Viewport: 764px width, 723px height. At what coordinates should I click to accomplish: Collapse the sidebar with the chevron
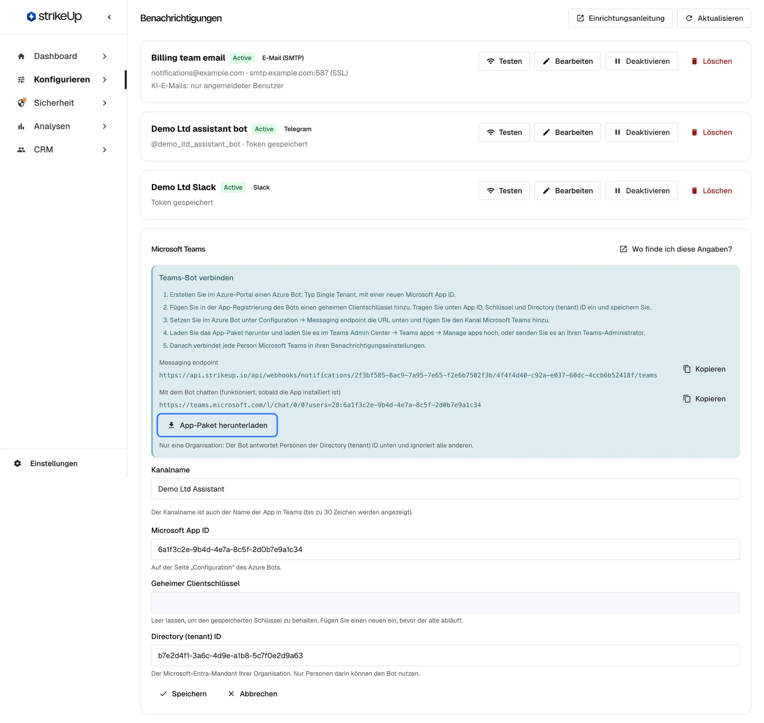110,17
